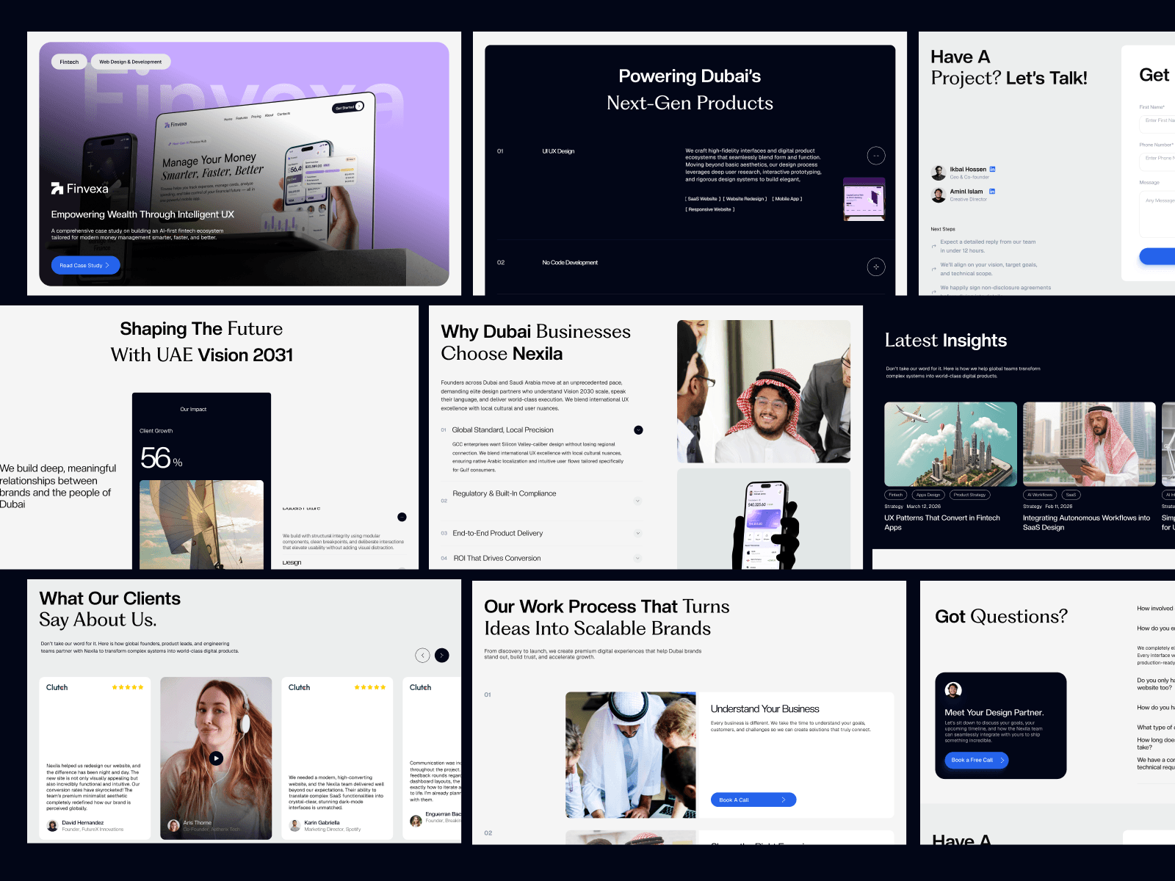Go to next client testimonial arrow
Viewport: 1175px width, 881px height.
[x=441, y=655]
